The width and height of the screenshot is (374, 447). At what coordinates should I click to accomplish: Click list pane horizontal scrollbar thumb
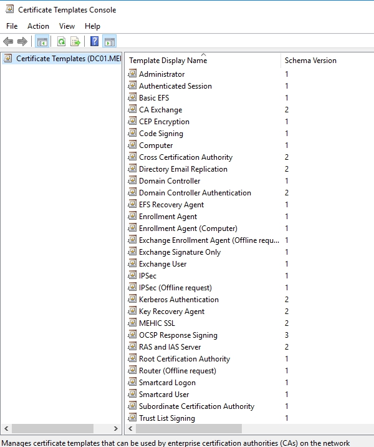[x=189, y=428]
